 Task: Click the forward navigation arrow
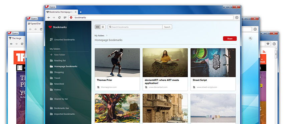(x=54, y=18)
